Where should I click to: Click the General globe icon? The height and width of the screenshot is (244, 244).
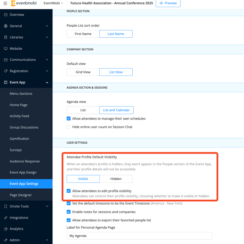(x=6, y=26)
